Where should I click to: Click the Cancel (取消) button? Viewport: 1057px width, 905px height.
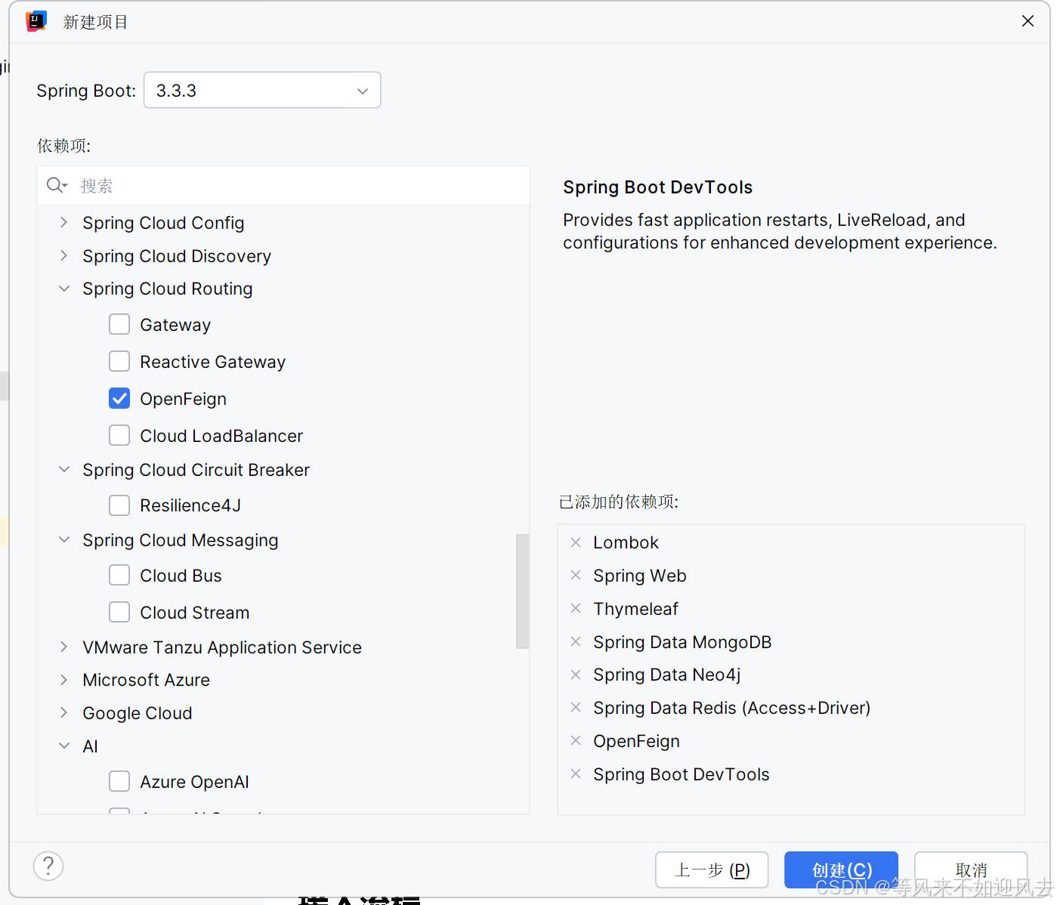pos(971,870)
